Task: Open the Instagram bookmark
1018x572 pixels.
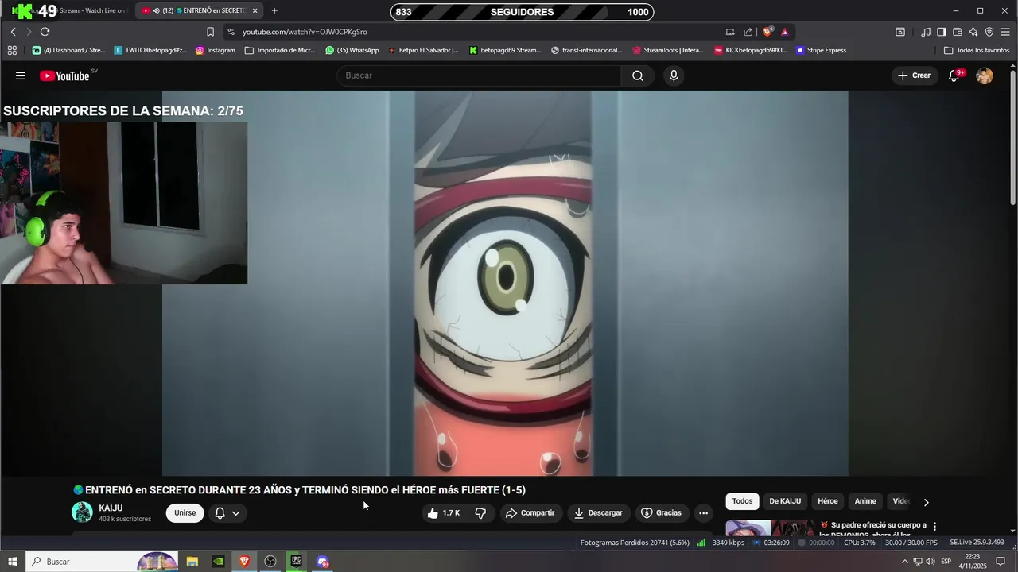Action: point(216,50)
